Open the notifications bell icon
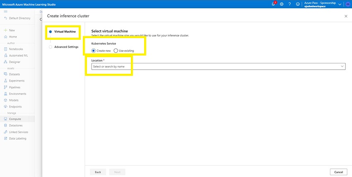The image size is (352, 177). click(273, 4)
